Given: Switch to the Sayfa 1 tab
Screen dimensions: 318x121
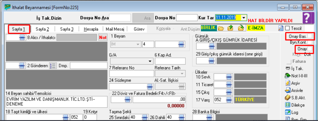Looking at the screenshot, I should coord(18,29).
